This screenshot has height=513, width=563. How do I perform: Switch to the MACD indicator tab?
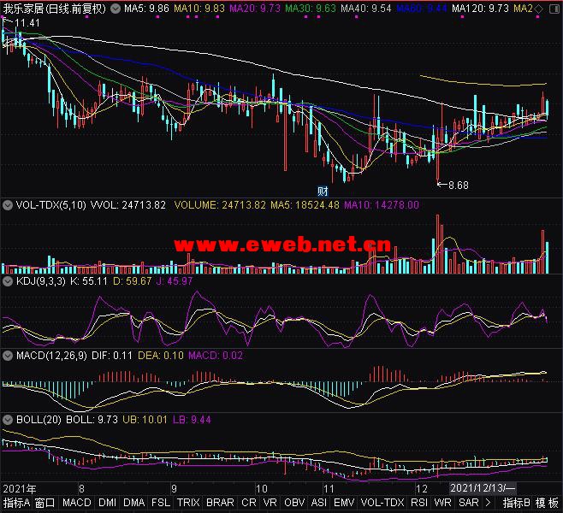coord(77,504)
